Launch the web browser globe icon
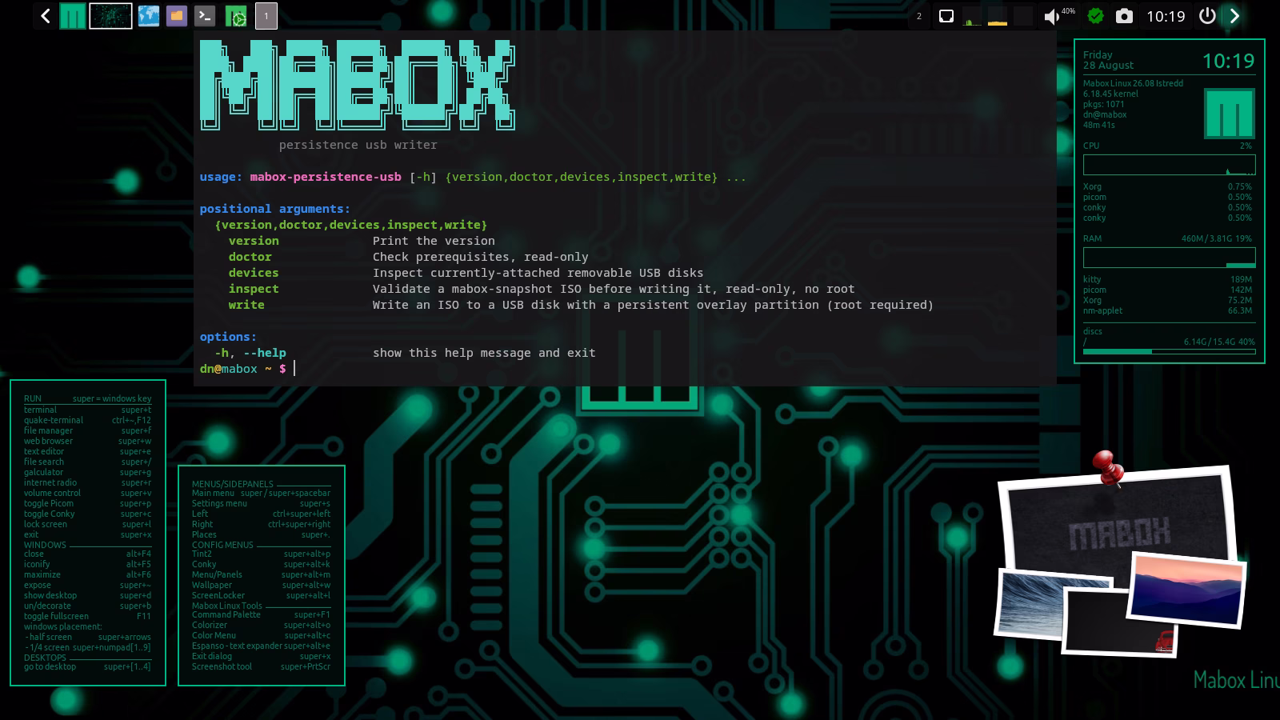The width and height of the screenshot is (1280, 720). [x=148, y=16]
